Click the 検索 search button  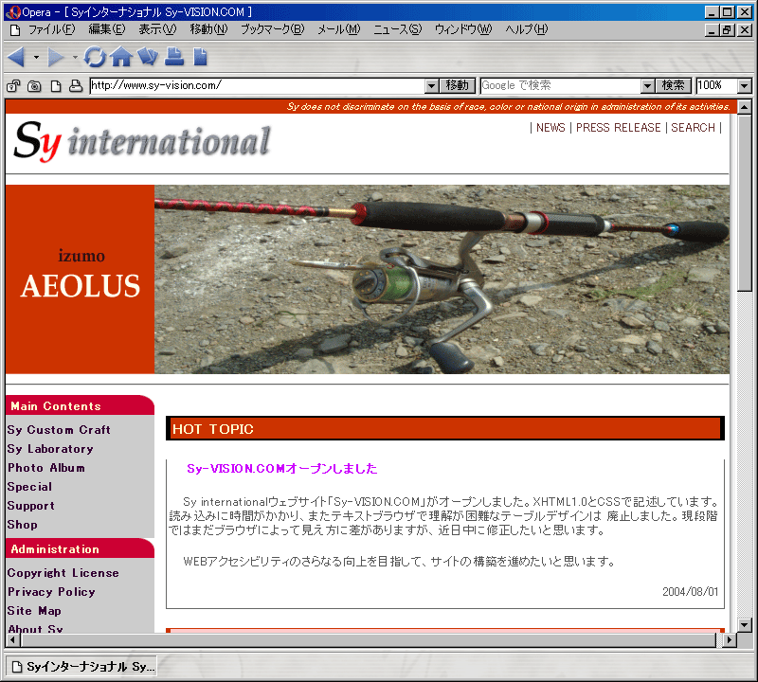coord(674,86)
